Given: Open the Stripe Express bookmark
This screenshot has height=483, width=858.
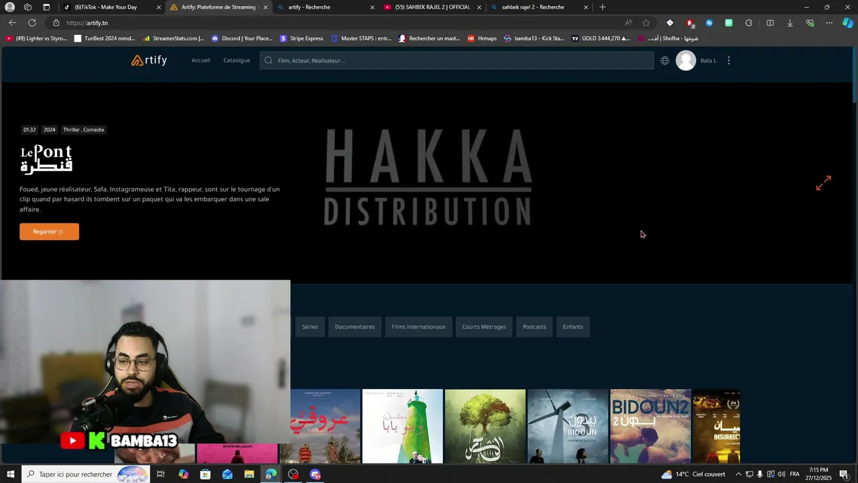Looking at the screenshot, I should coord(302,38).
